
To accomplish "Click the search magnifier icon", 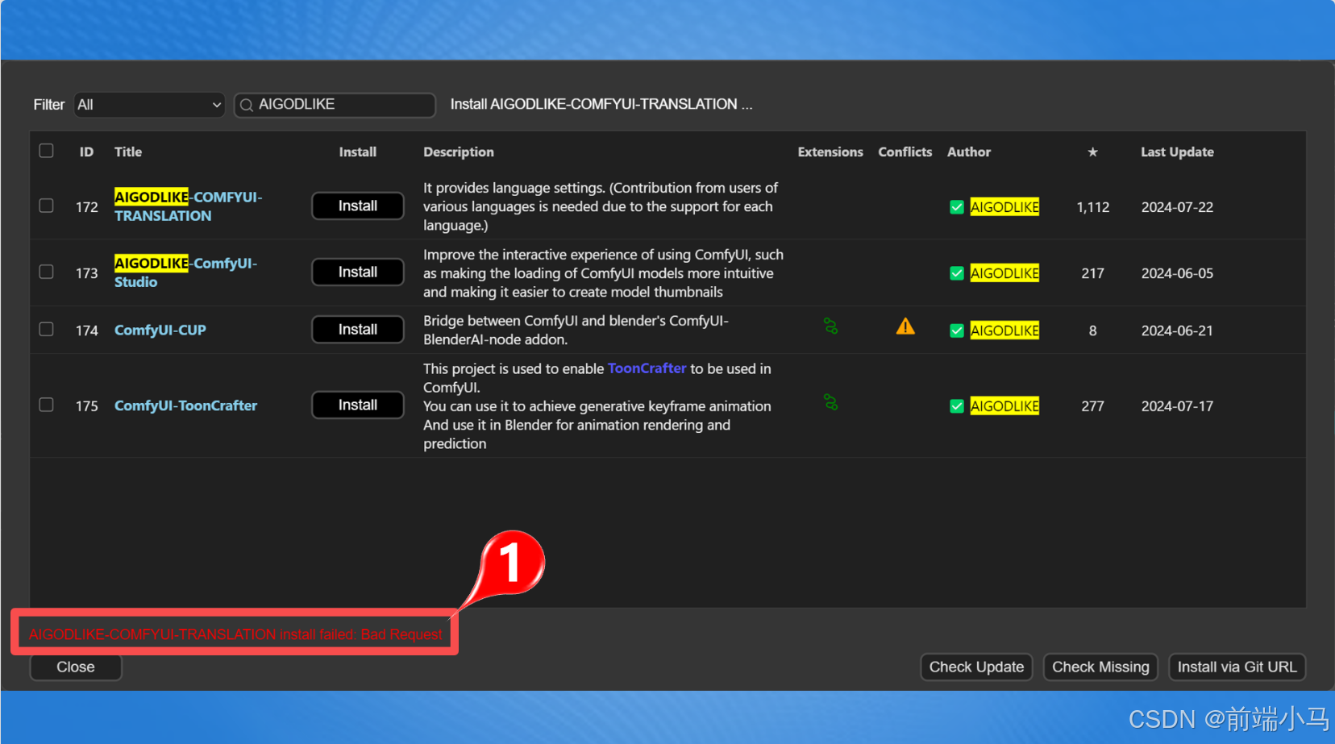I will (247, 105).
